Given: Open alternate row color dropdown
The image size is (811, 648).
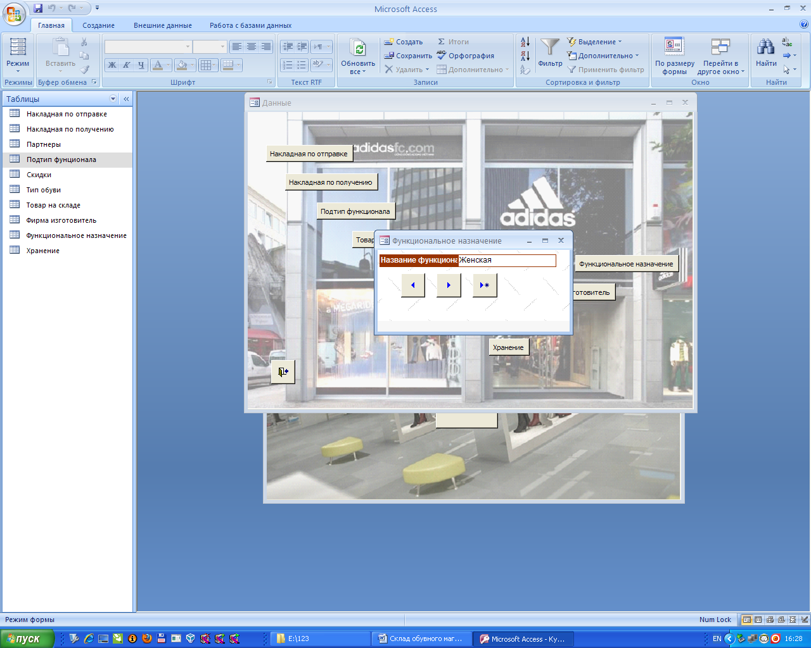Looking at the screenshot, I should [x=238, y=65].
